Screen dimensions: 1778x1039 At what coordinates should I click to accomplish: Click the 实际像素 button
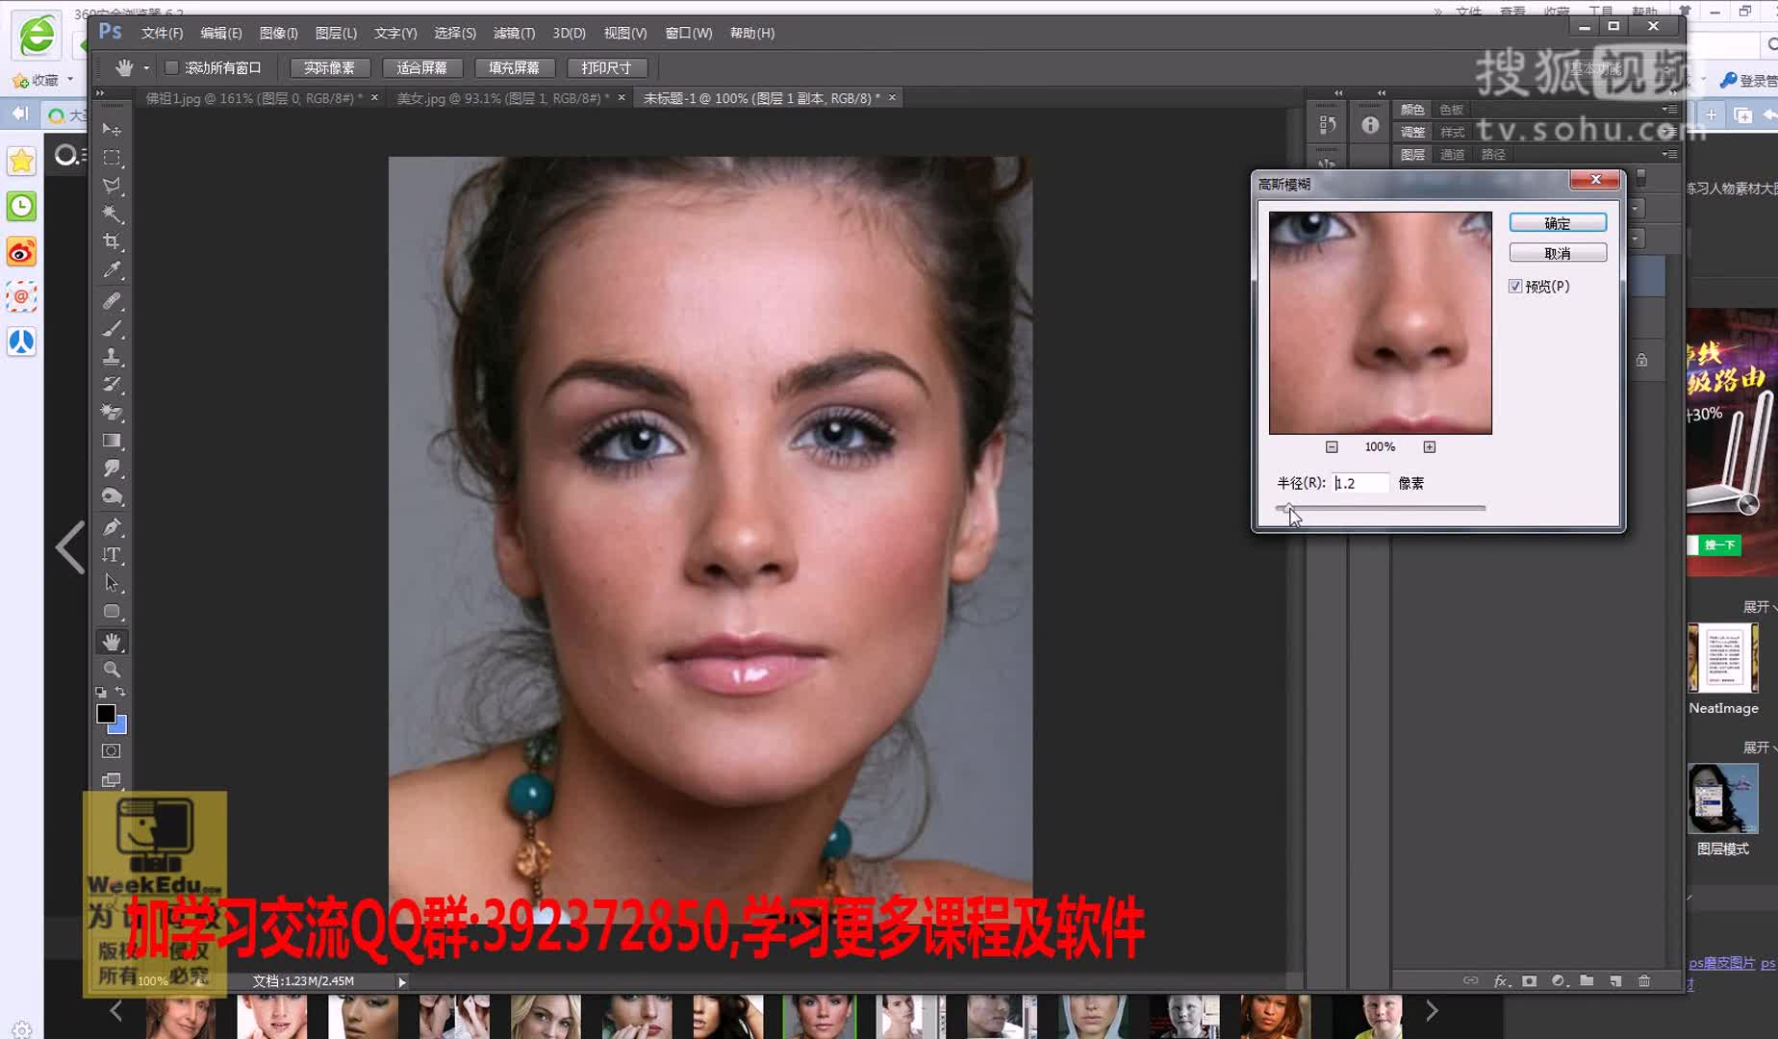point(329,68)
